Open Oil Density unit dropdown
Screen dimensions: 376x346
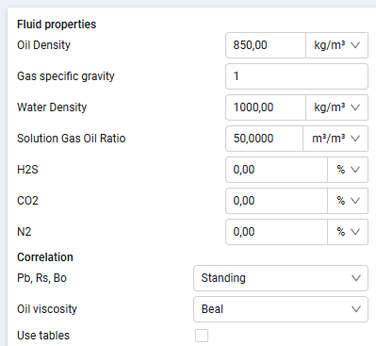tap(336, 45)
